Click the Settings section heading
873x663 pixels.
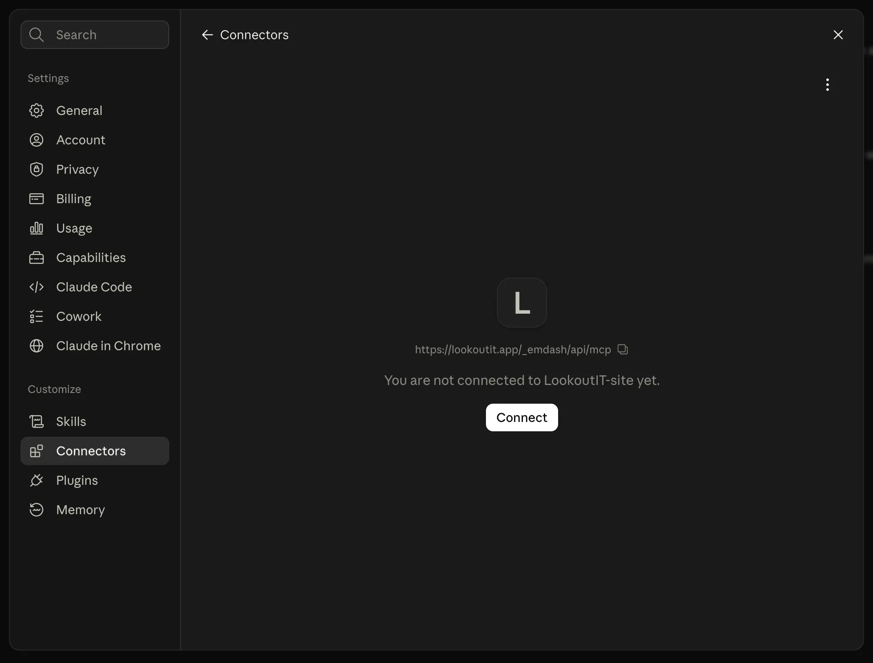click(x=48, y=78)
